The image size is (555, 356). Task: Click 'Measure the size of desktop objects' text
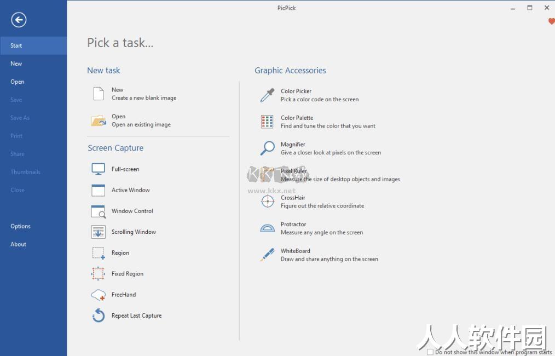click(x=340, y=179)
